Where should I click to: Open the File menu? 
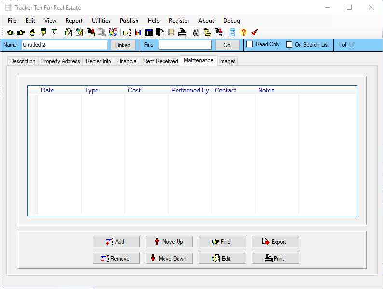click(x=12, y=21)
